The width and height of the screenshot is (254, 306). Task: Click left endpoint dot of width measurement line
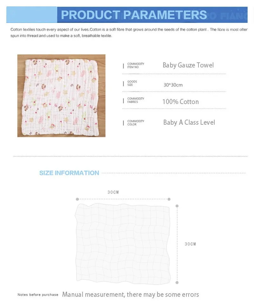point(77,199)
